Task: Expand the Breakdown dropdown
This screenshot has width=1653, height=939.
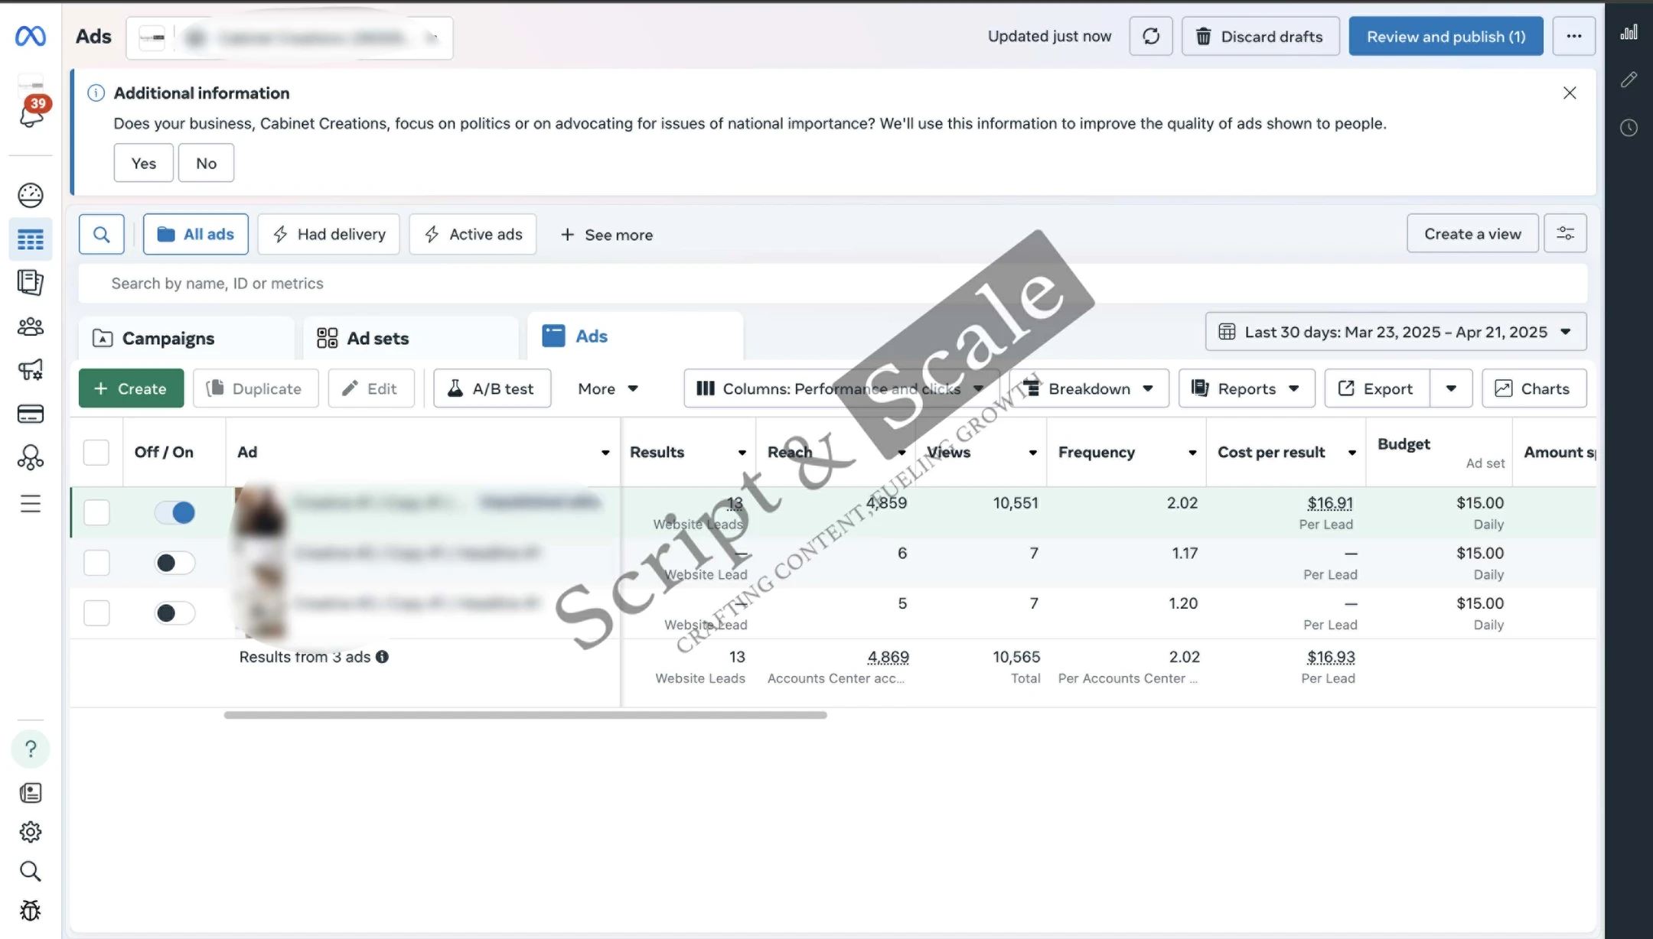Action: (1089, 388)
